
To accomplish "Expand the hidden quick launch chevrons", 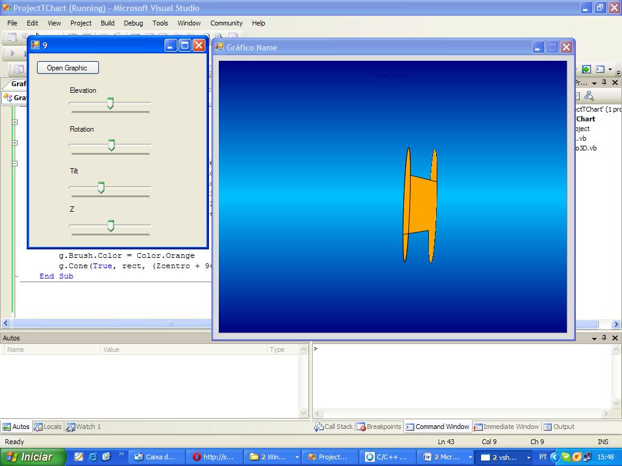I will (x=121, y=454).
